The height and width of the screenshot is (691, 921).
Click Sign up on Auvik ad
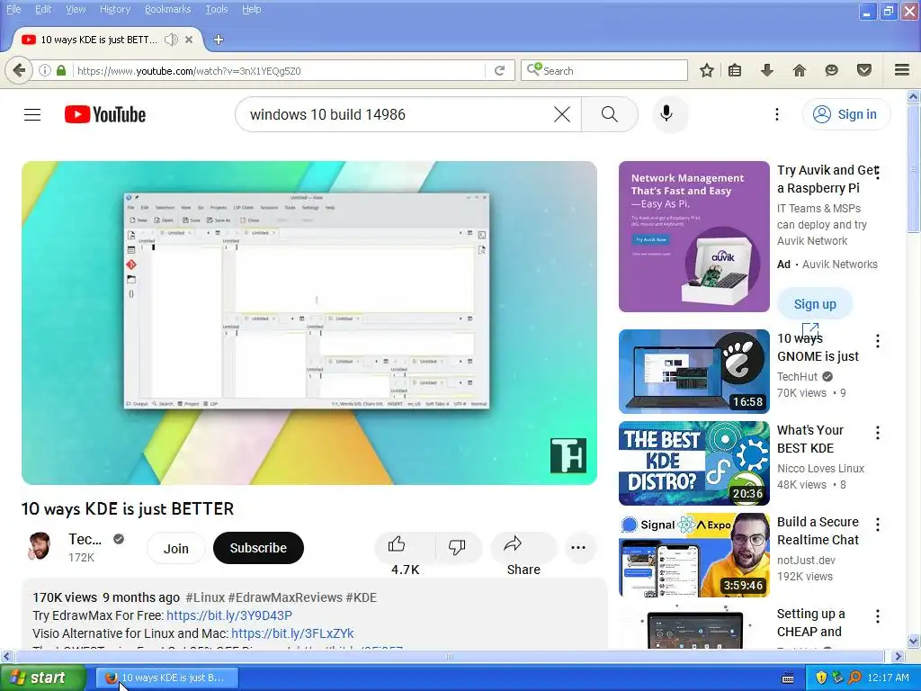(x=815, y=304)
